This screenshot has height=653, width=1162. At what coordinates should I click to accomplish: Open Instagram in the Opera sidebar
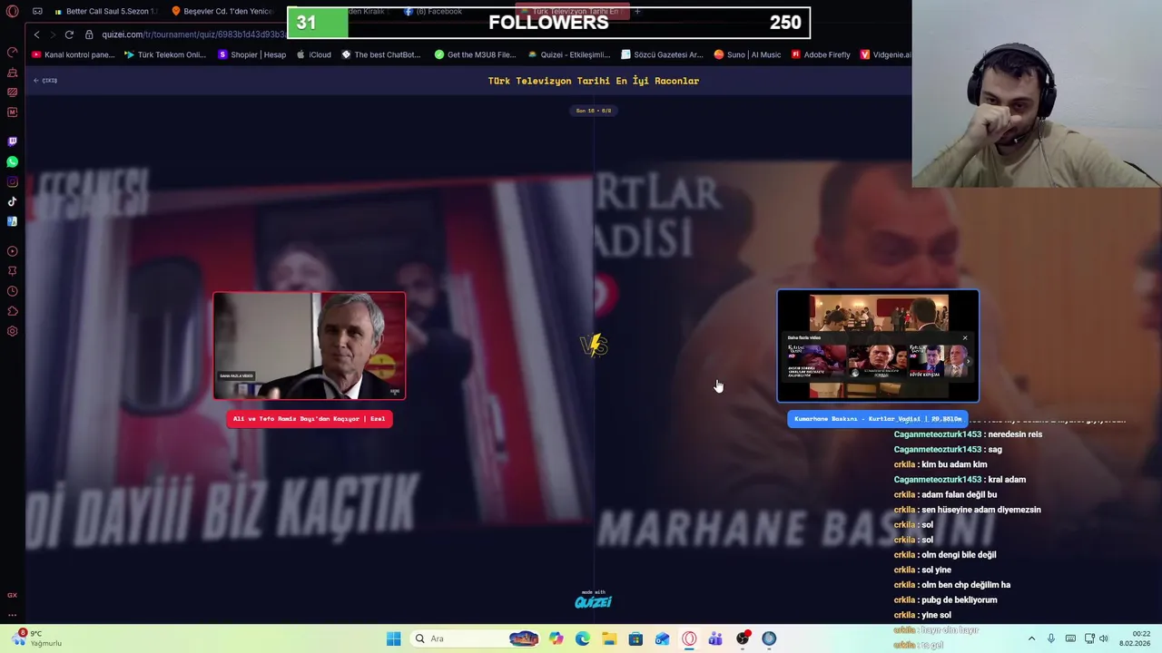(x=12, y=181)
